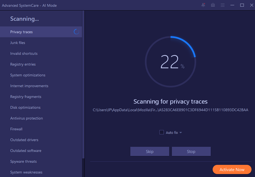Open the notifications bell icon
This screenshot has height=177, width=255.
click(x=203, y=5)
